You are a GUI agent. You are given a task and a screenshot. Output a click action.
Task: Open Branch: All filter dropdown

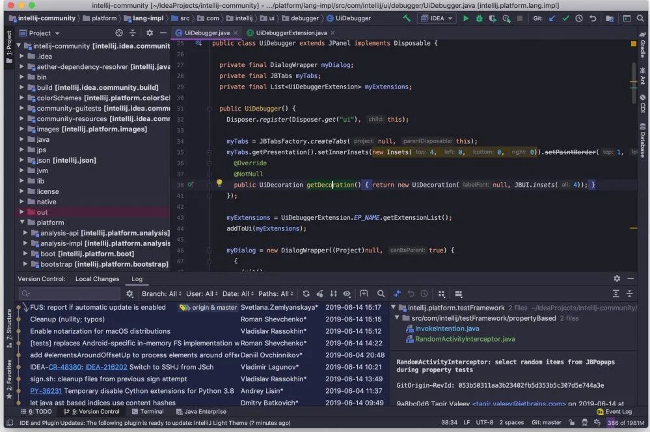[x=161, y=293]
